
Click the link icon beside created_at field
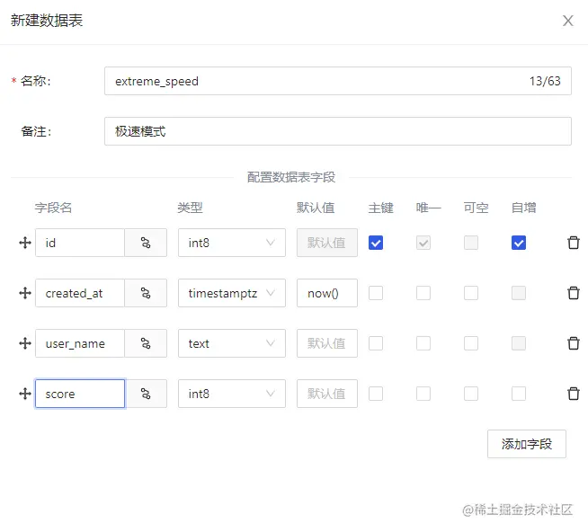point(146,293)
